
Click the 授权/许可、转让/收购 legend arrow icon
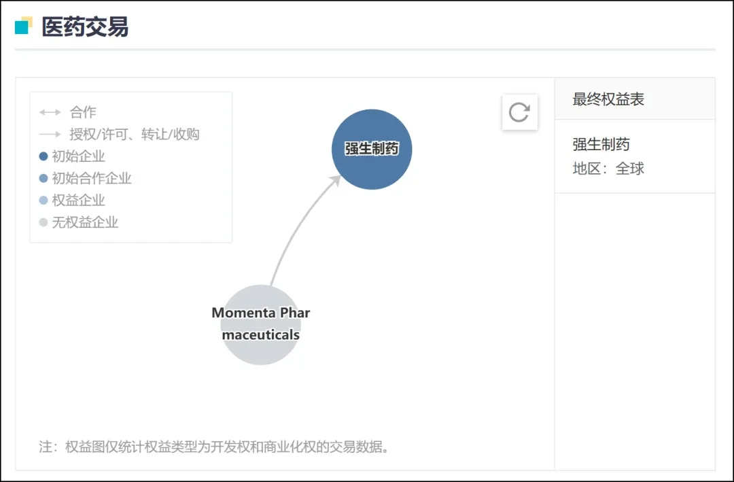point(50,135)
